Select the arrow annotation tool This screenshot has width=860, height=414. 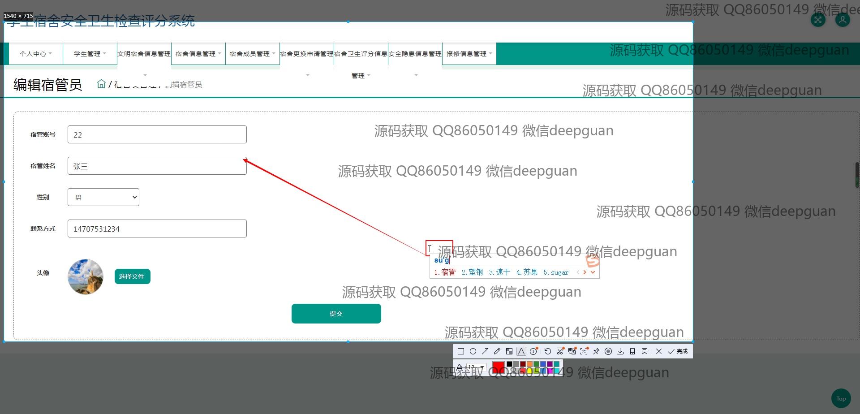[x=485, y=351]
